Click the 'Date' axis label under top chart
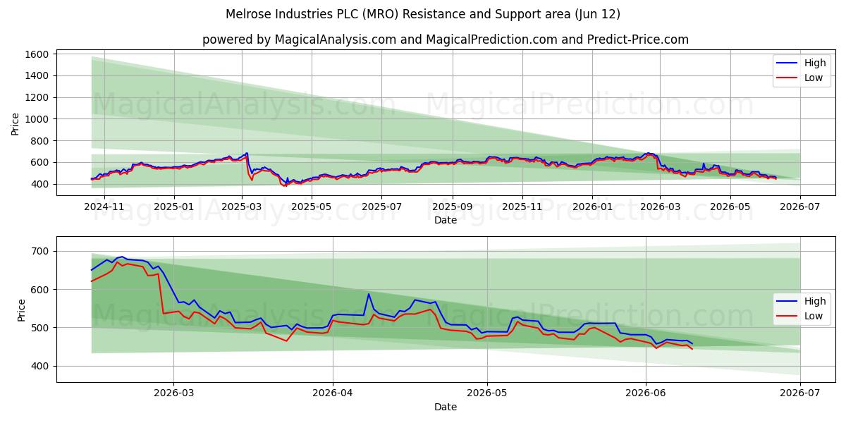Viewport: 846px width, 423px height. (x=446, y=220)
